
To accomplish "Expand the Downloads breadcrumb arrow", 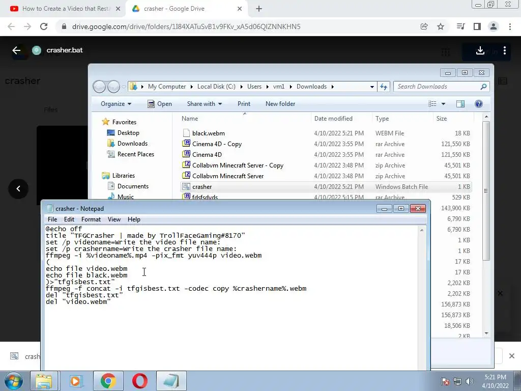I will [332, 87].
